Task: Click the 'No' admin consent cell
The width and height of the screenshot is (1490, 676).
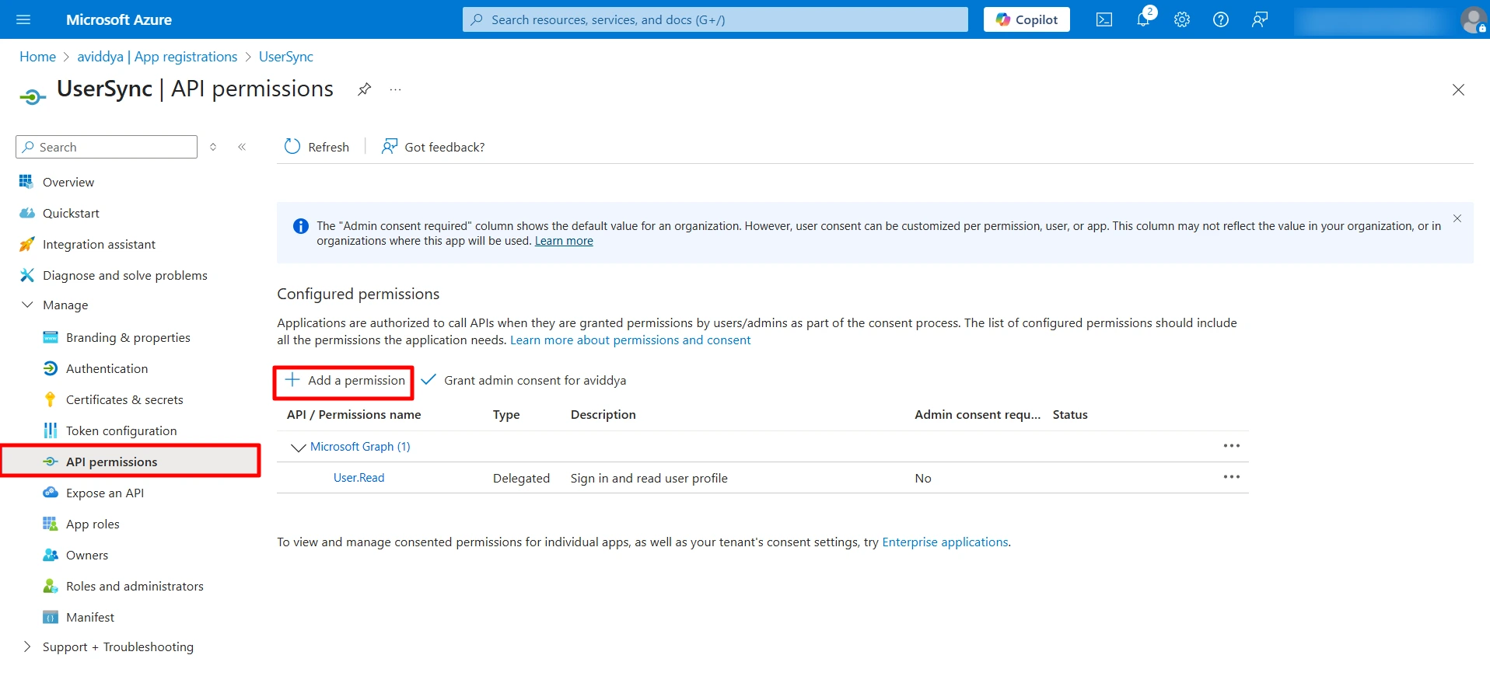Action: pyautogui.click(x=923, y=478)
